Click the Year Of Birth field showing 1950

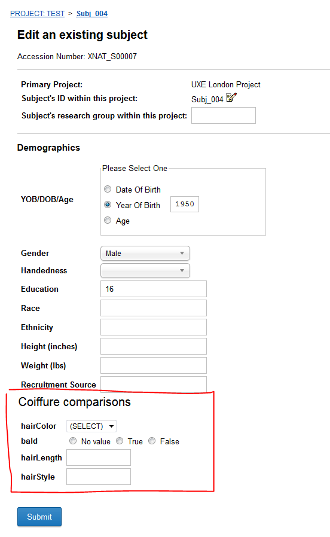185,204
